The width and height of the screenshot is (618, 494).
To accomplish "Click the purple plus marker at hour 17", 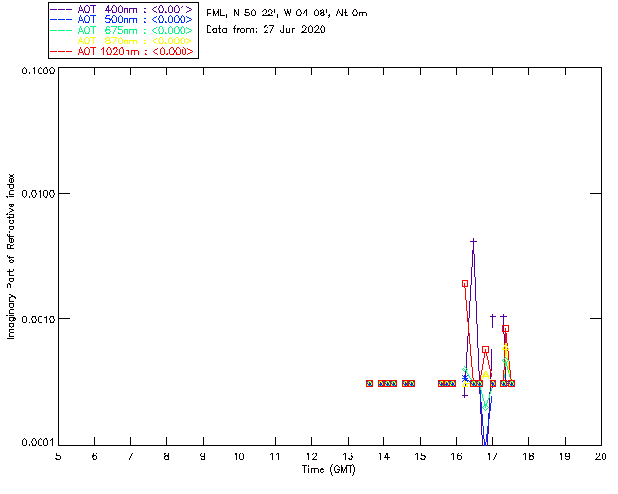I will pos(492,316).
